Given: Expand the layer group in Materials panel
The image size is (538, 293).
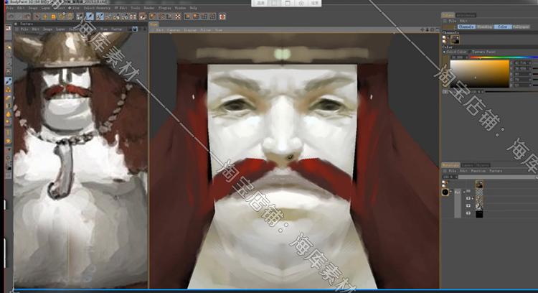Looking at the screenshot, I should (464, 192).
